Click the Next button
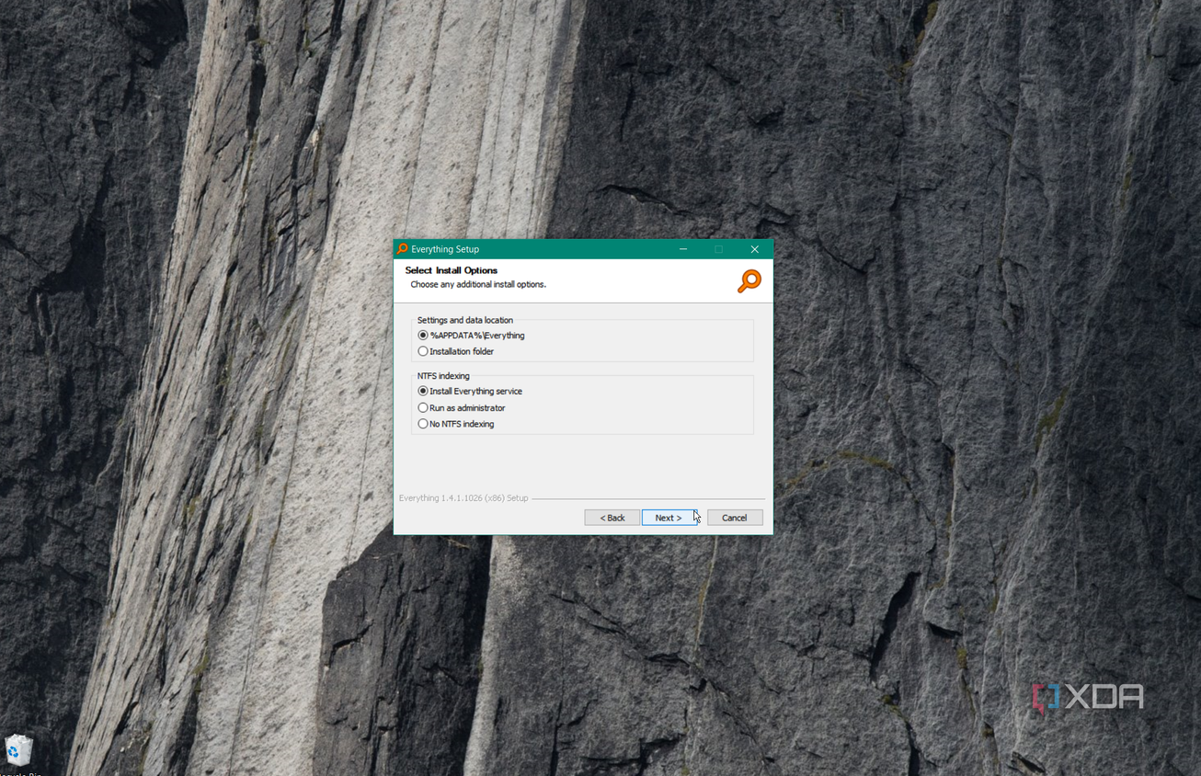Screen dimensions: 1201x776 (669, 518)
